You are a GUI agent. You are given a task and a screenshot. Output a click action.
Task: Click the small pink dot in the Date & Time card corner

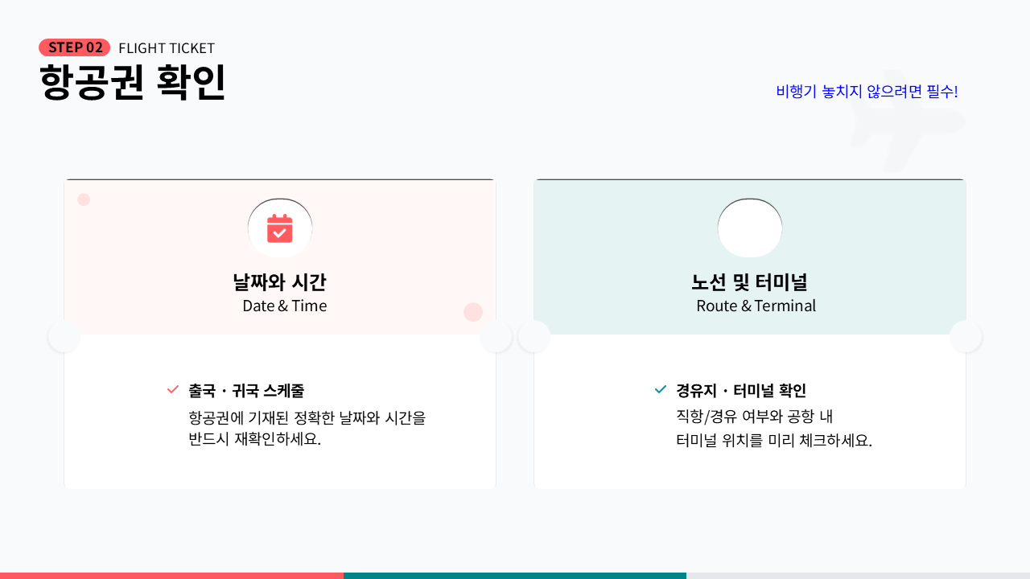coord(84,199)
